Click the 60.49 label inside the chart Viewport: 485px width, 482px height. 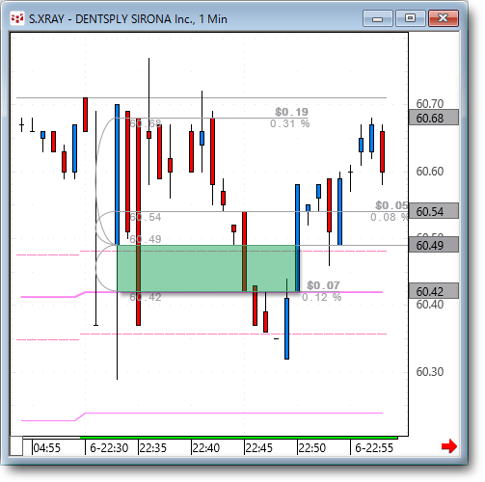(146, 239)
